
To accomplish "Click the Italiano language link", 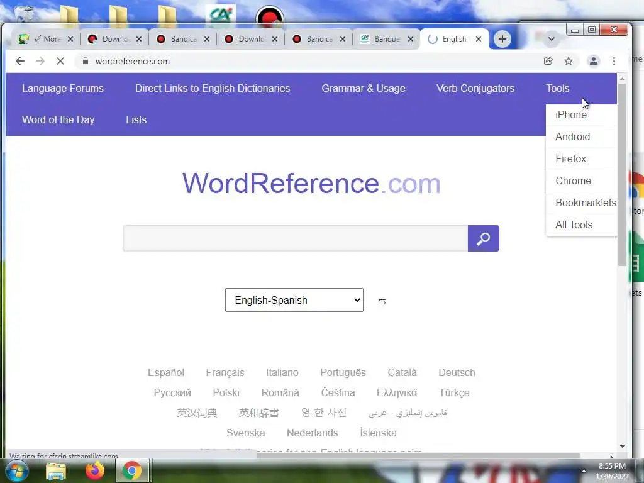I will [282, 372].
